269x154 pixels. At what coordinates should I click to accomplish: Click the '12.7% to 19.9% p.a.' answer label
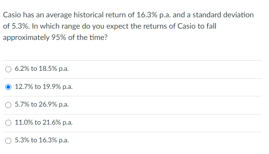tap(44, 87)
